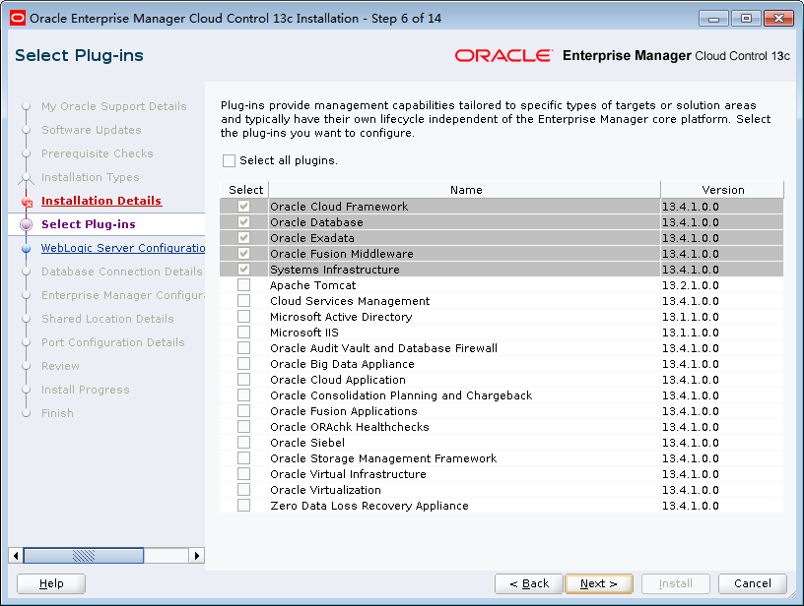Click the greyed Oracle Cloud Framework checkbox
Screen dimensions: 804x606
pyautogui.click(x=244, y=207)
